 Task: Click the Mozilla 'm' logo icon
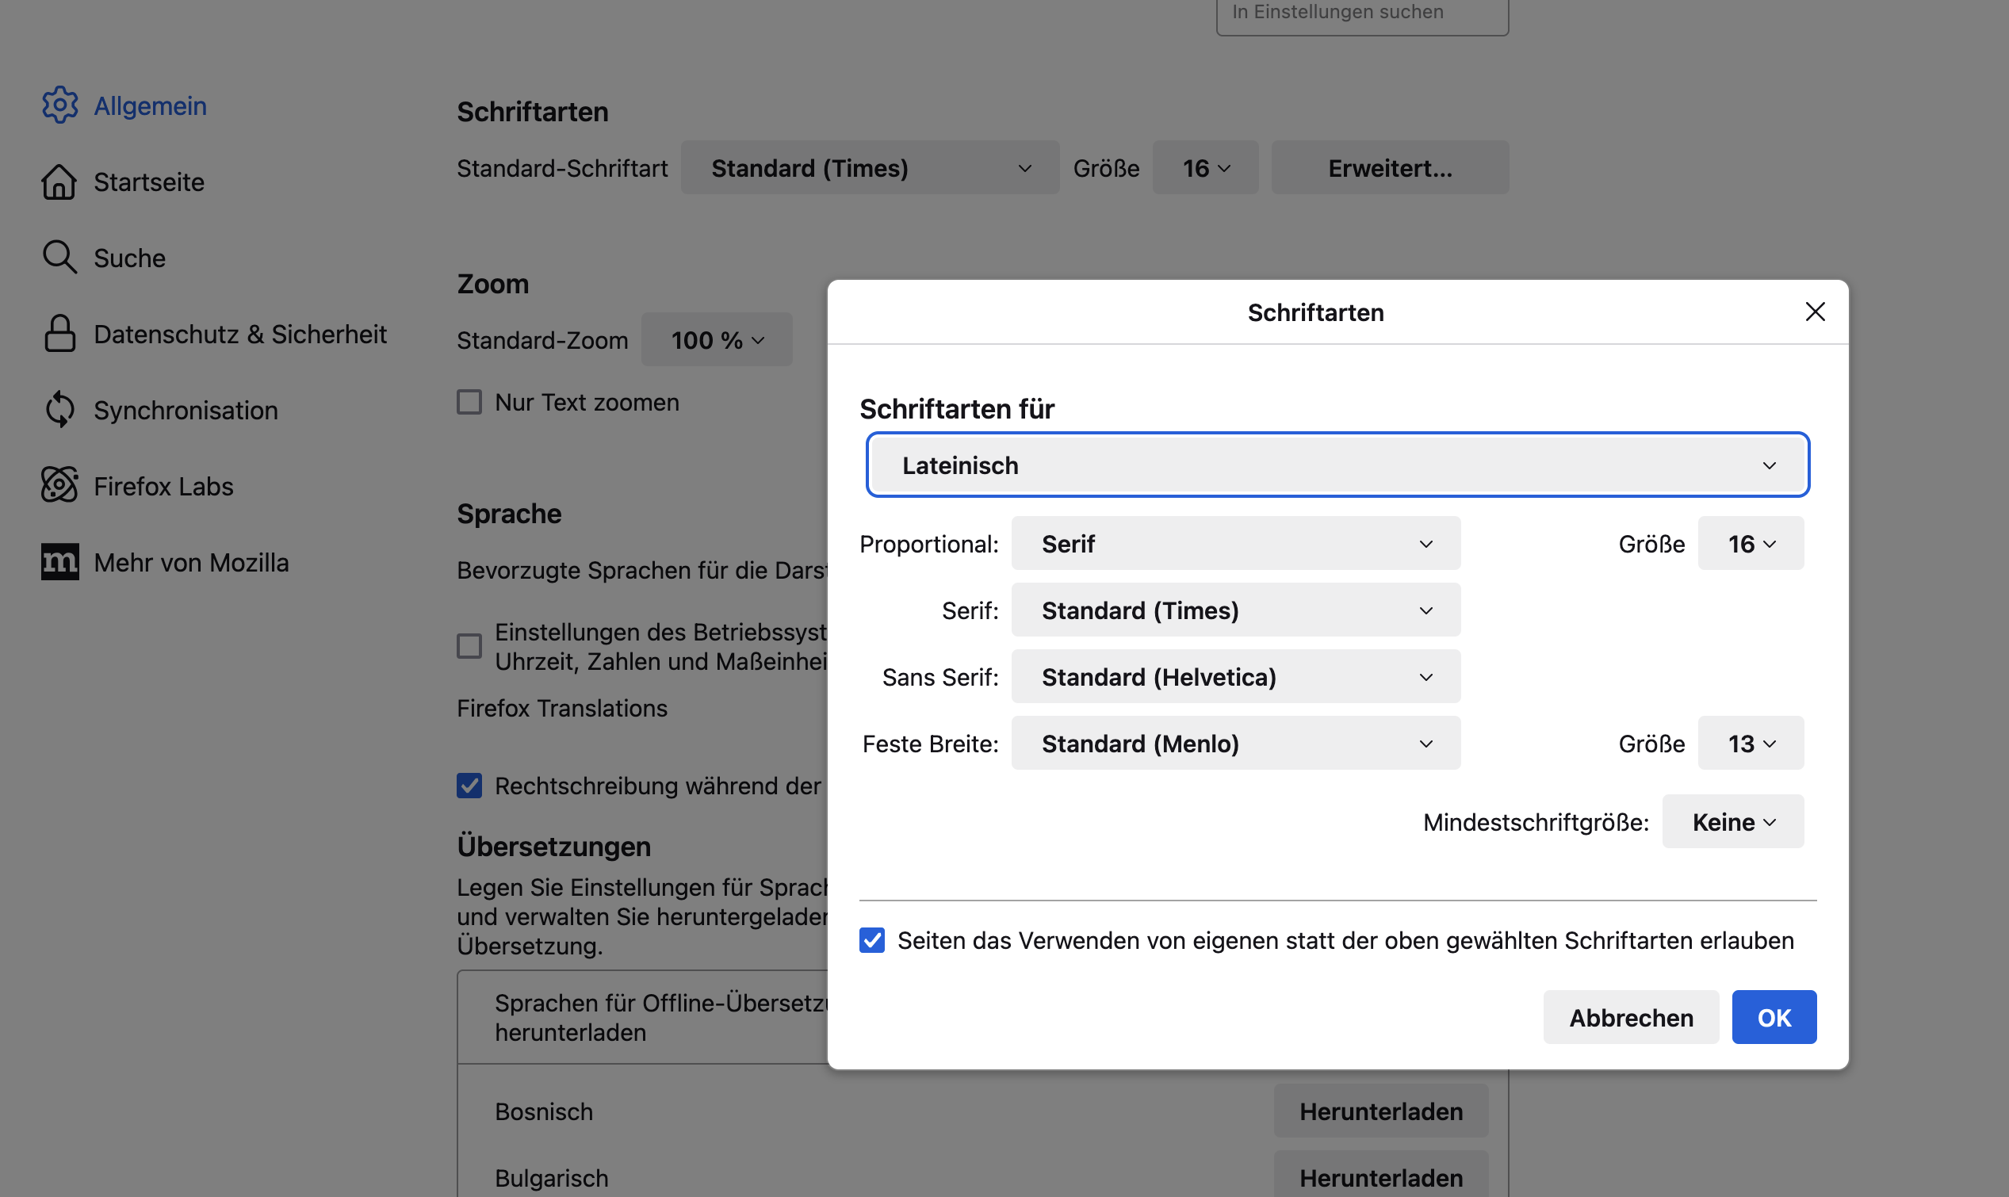pos(59,561)
